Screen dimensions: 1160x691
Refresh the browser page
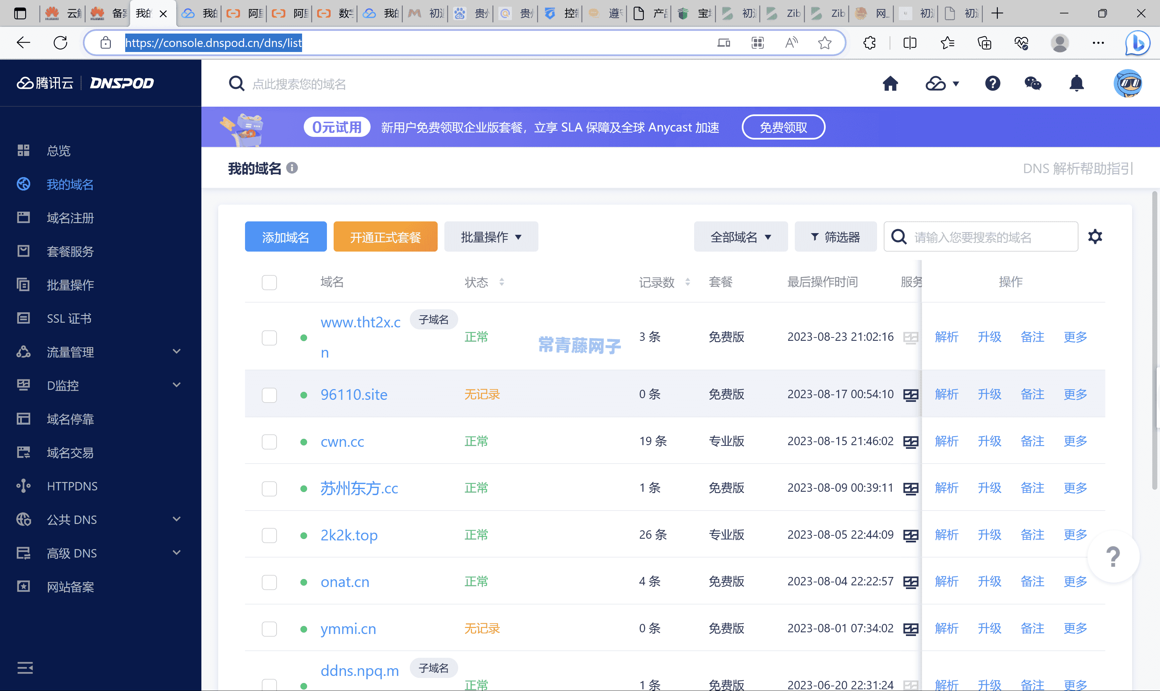[60, 43]
